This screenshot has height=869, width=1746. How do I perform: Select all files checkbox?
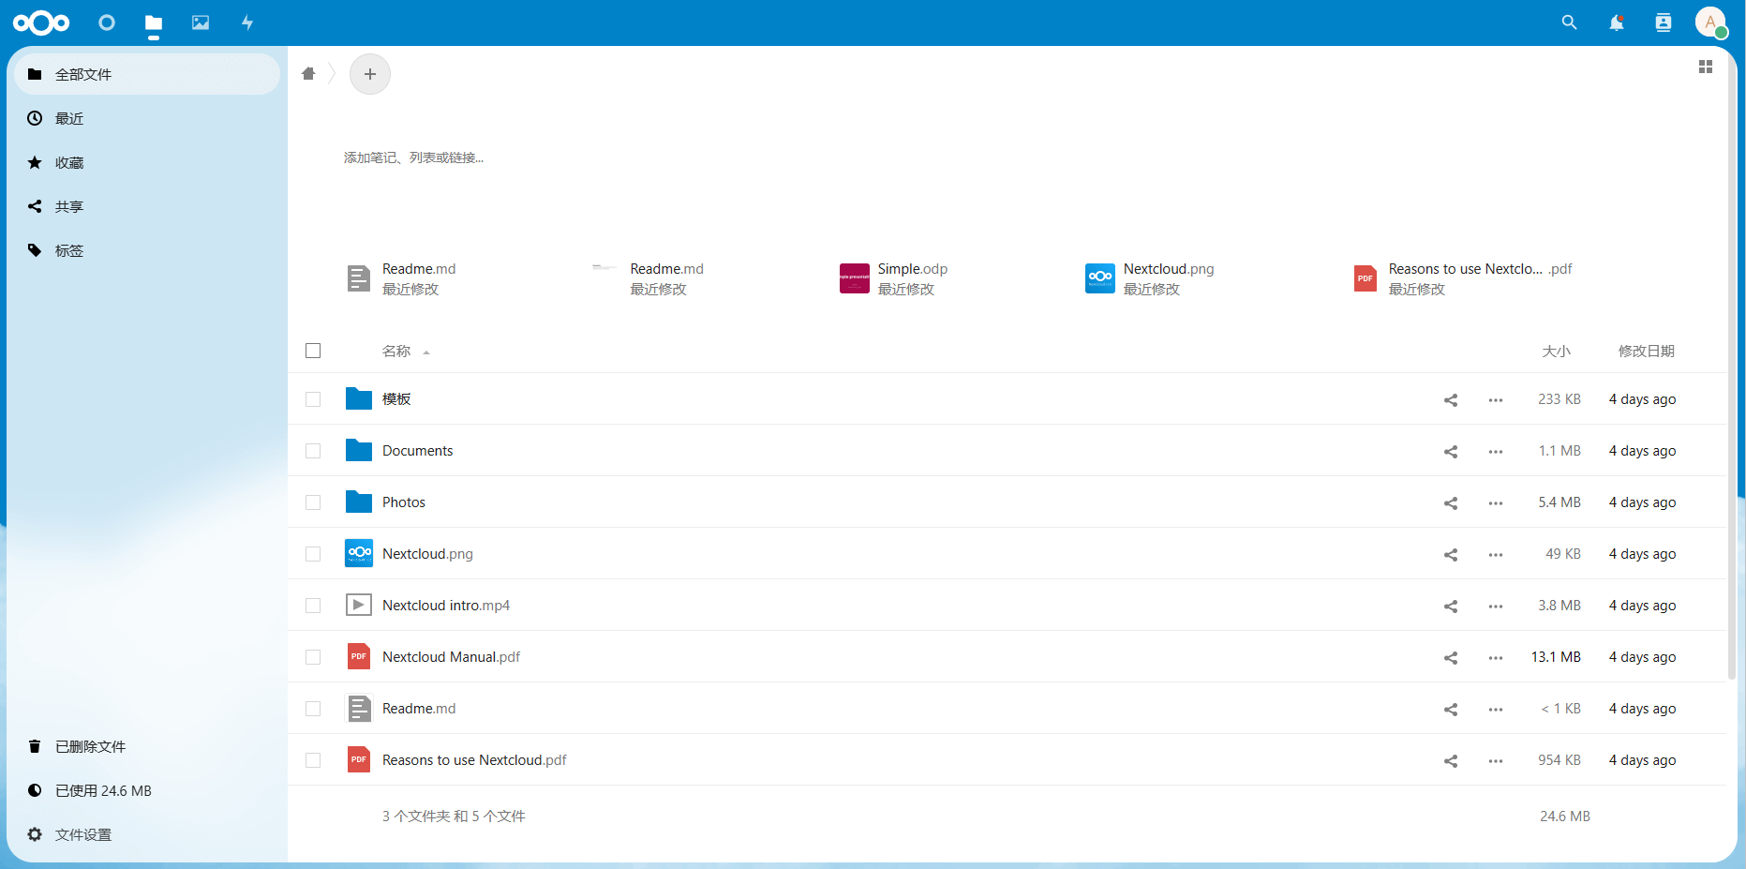tap(313, 351)
